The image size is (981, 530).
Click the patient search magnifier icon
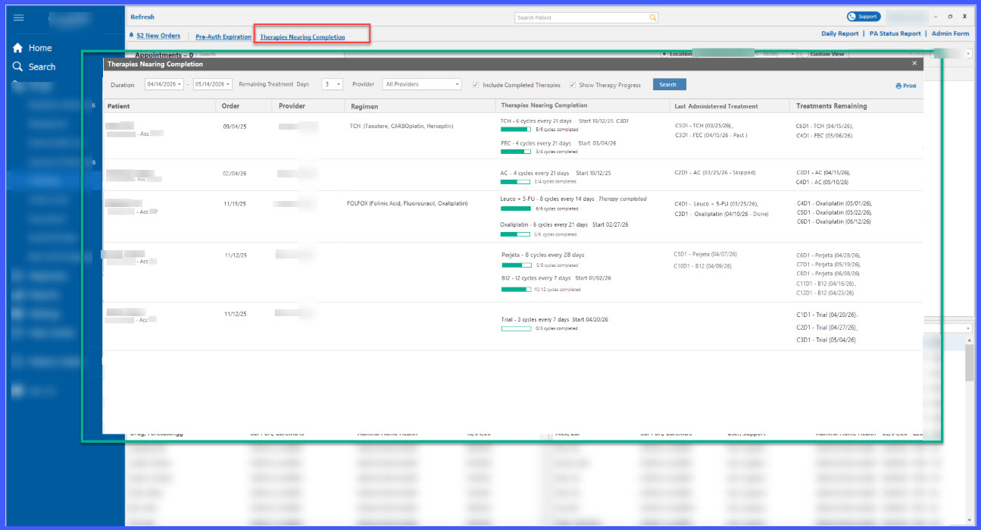[652, 17]
